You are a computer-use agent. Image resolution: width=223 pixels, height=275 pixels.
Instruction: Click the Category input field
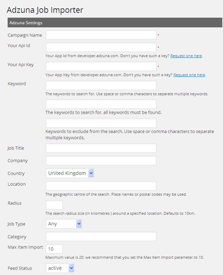tap(101, 237)
